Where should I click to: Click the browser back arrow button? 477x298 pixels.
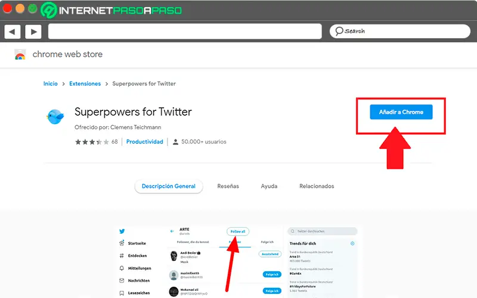pos(13,31)
